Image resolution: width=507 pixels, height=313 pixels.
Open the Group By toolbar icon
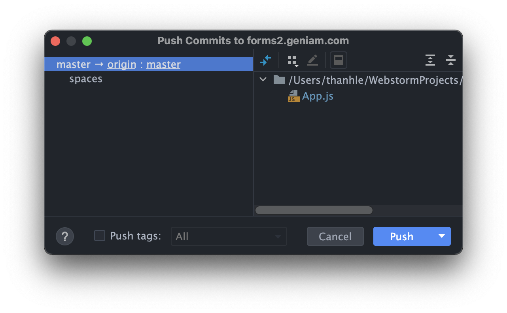[293, 60]
